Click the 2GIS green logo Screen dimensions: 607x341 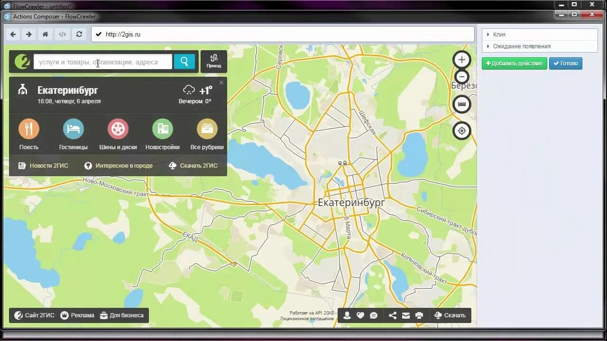tap(21, 62)
